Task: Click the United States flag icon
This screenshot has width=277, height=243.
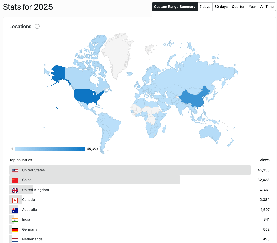Action: coord(15,171)
